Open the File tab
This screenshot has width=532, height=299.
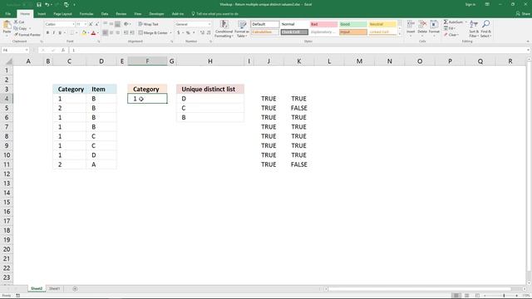(7, 14)
